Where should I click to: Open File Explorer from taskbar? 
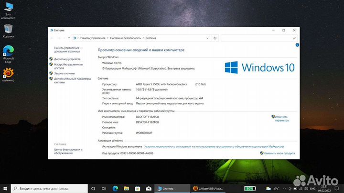click(x=126, y=188)
